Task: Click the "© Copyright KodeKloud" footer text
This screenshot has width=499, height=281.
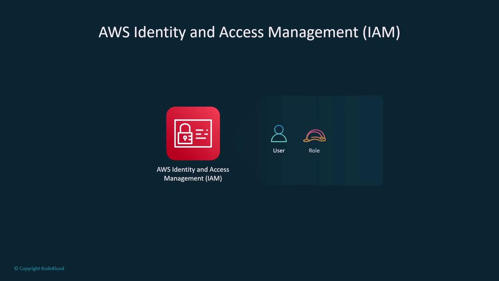Action: point(39,269)
